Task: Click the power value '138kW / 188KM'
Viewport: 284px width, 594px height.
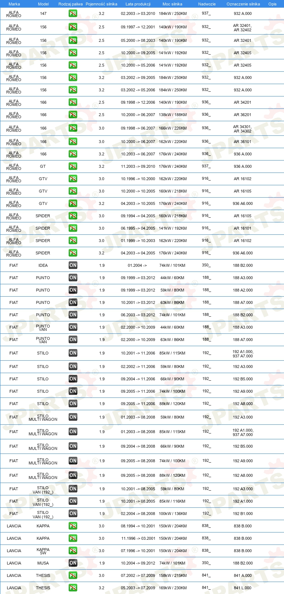Action: [173, 115]
